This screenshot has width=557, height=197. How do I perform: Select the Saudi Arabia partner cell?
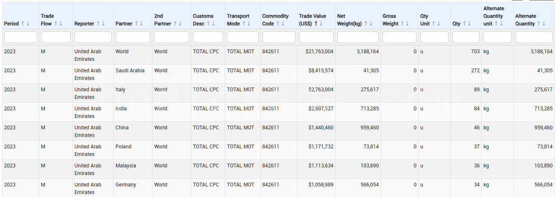click(130, 71)
